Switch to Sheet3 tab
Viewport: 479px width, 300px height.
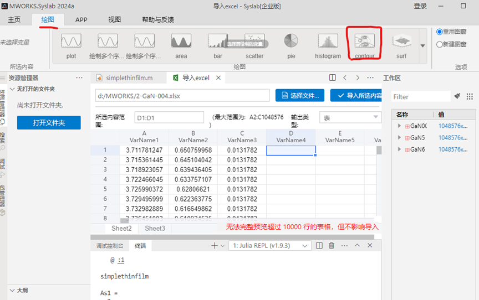click(155, 229)
